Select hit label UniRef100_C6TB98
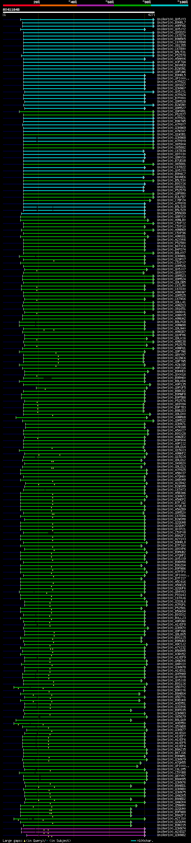This screenshot has width=191, height=843. (171, 42)
